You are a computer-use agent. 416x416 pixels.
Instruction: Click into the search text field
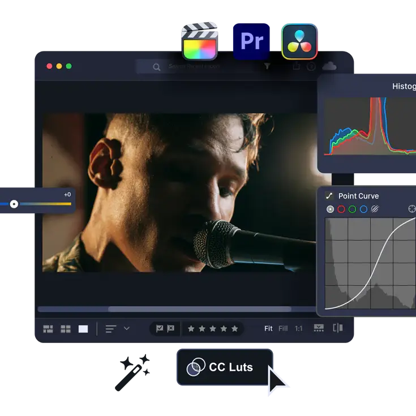pos(201,66)
